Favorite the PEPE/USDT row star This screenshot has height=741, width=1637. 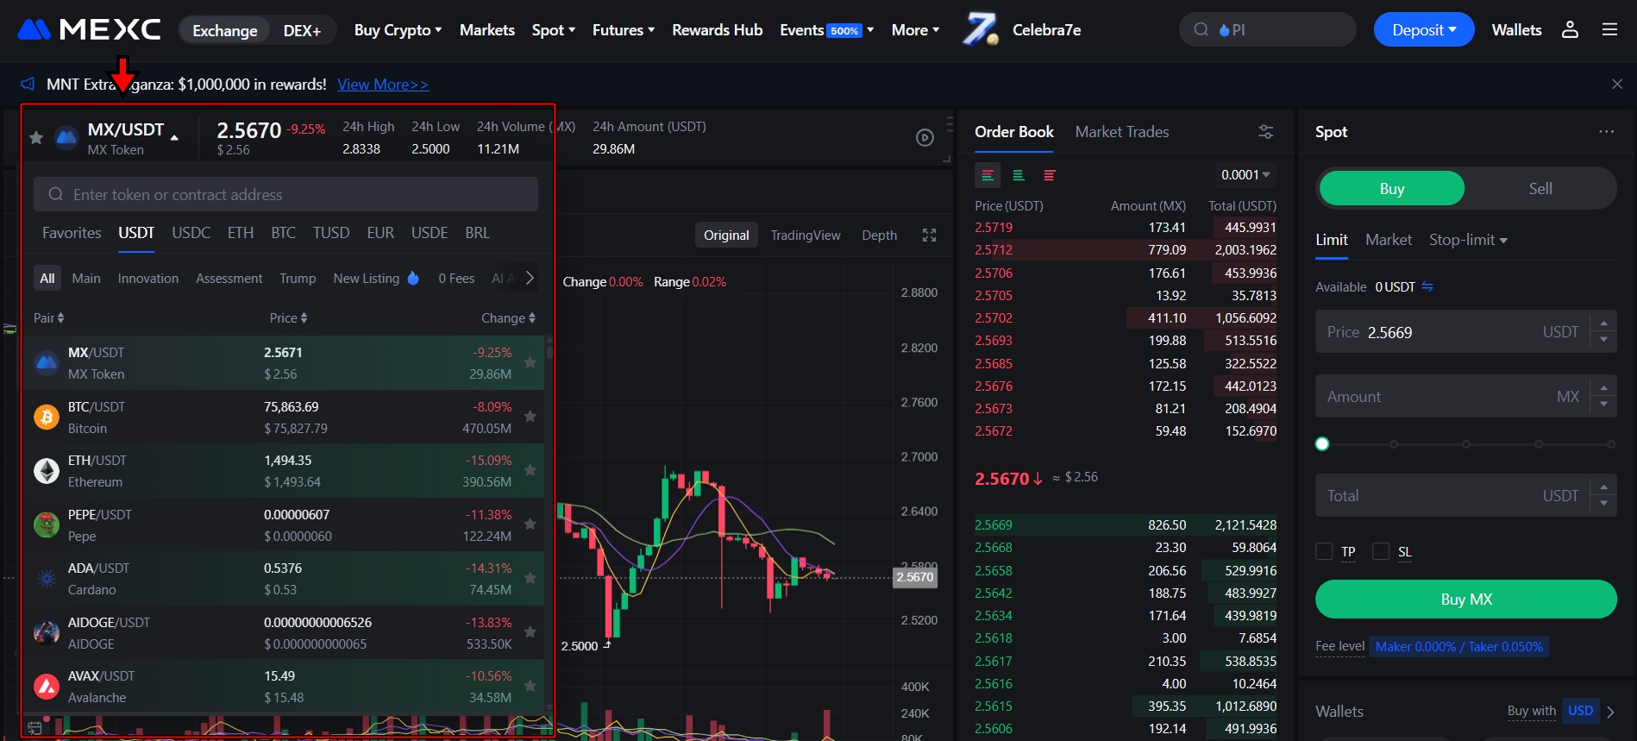[530, 524]
